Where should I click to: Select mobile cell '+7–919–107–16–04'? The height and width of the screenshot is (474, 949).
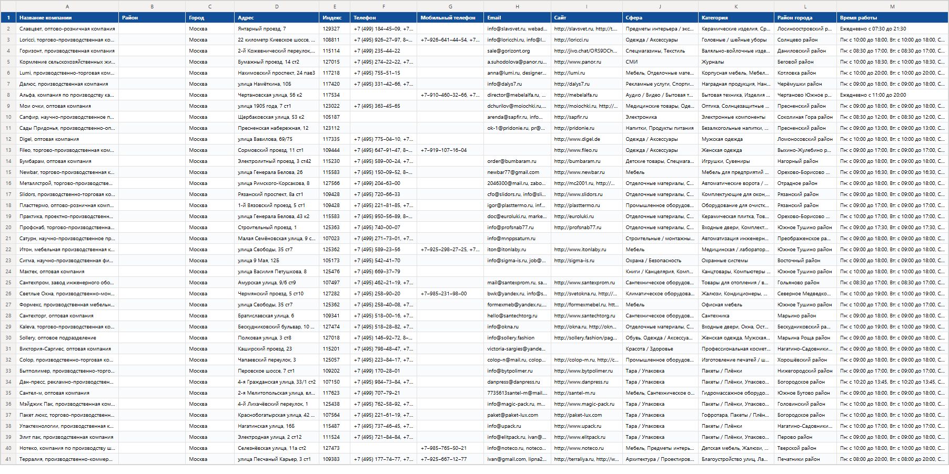pyautogui.click(x=450, y=150)
